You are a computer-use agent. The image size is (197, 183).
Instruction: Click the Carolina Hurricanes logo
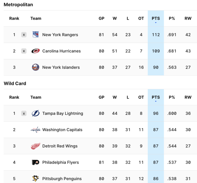pyautogui.click(x=35, y=51)
